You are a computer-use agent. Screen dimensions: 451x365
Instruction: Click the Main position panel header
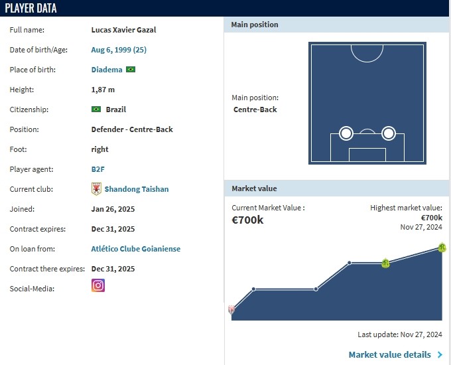[x=255, y=25]
